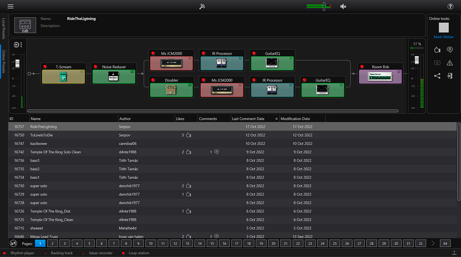
Task: Click the share preset icon
Action: pos(437,76)
